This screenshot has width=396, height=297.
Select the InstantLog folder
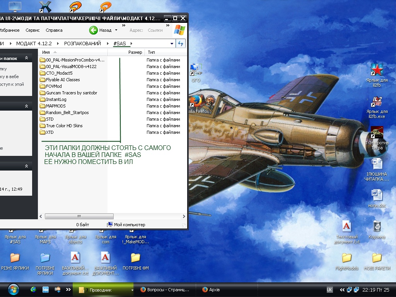coord(53,99)
